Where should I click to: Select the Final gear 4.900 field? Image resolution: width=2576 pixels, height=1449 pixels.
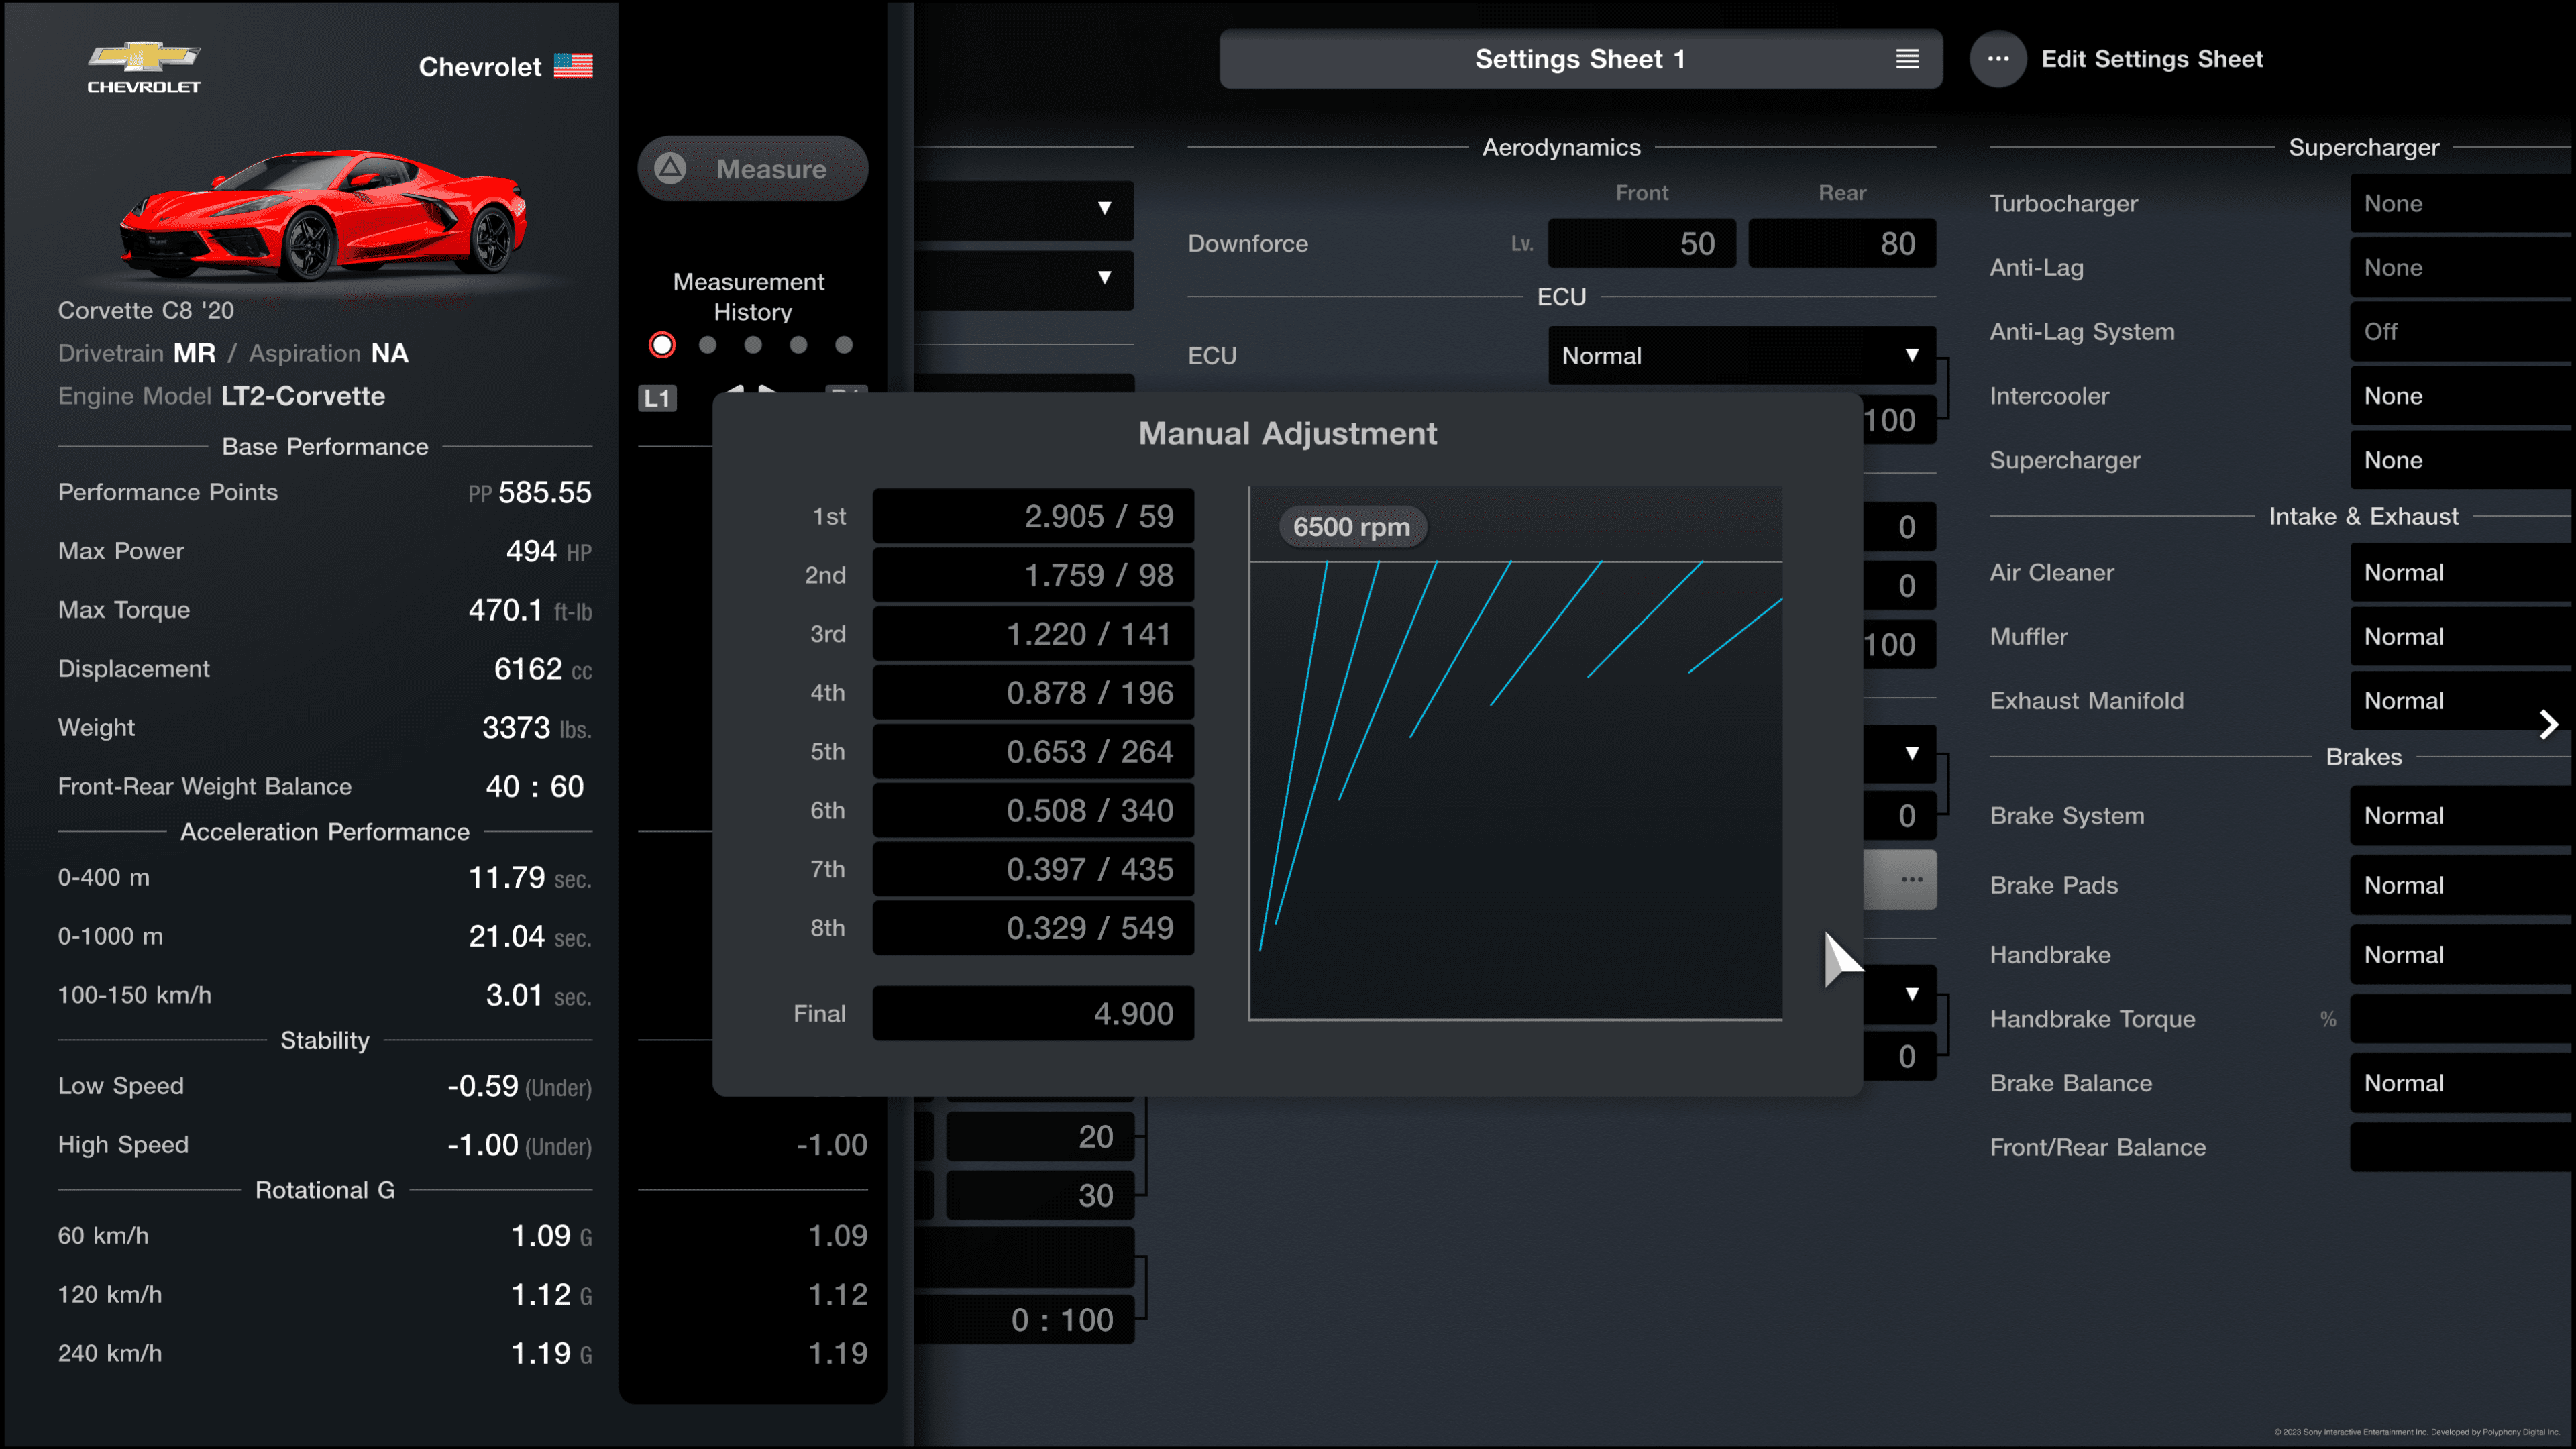coord(1033,1013)
